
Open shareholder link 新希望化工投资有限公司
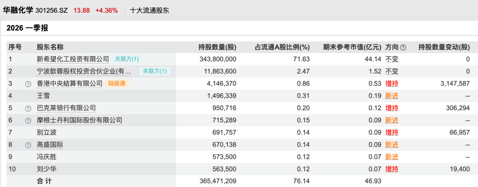(73, 59)
